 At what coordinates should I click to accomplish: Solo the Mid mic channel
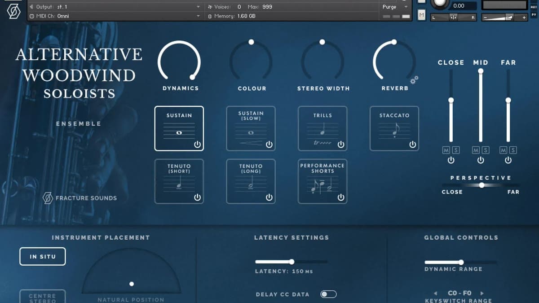tap(485, 150)
